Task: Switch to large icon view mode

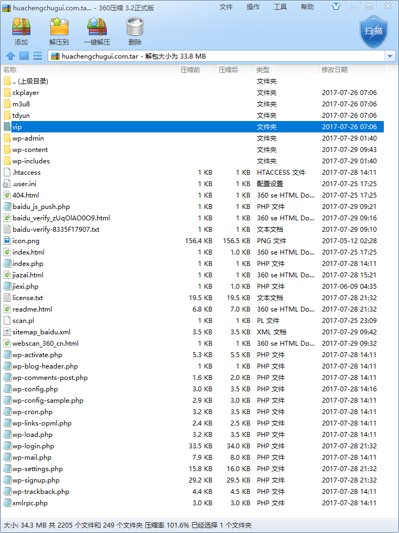Action: (x=24, y=56)
